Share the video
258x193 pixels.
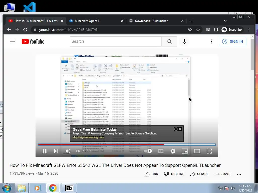(199, 174)
